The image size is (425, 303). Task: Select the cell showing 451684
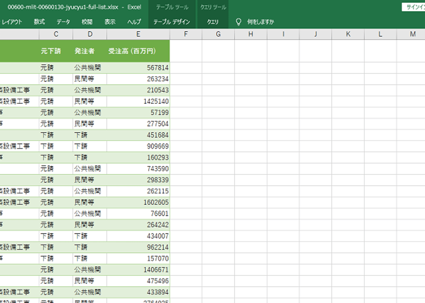138,135
